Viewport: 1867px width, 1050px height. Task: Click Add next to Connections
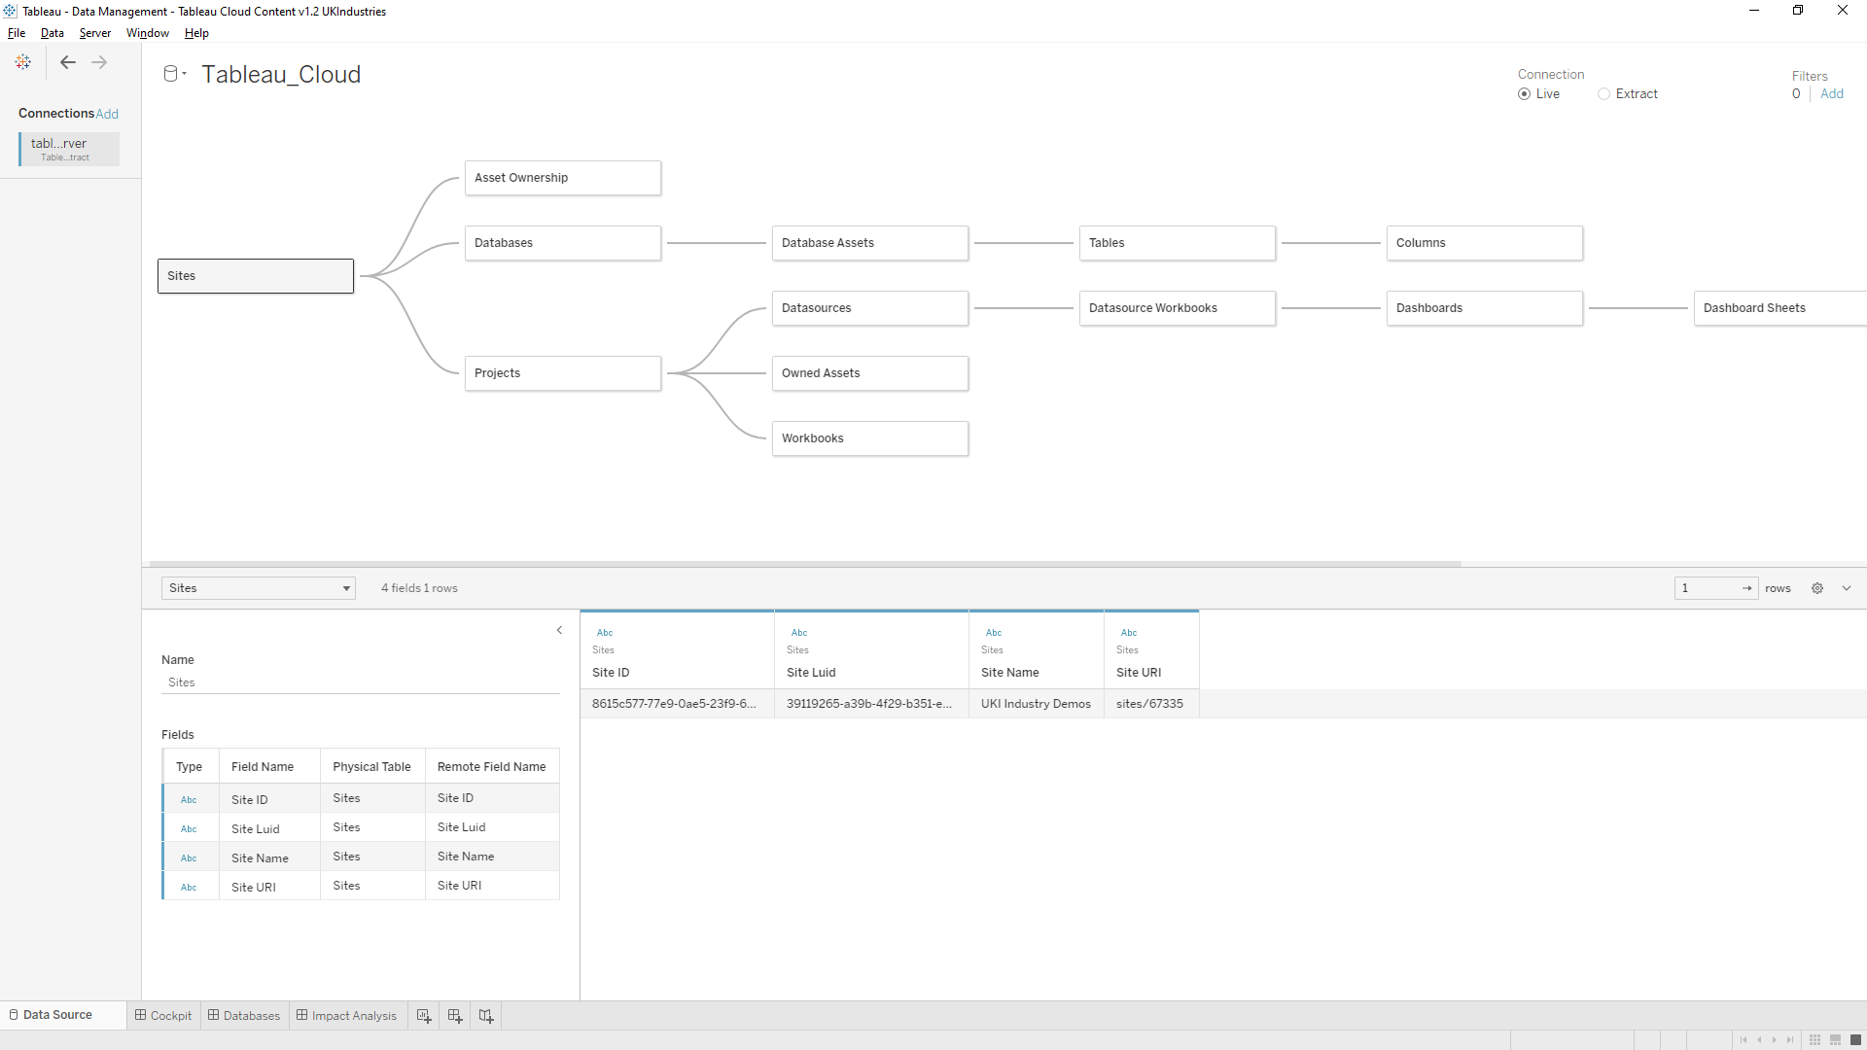pyautogui.click(x=107, y=114)
